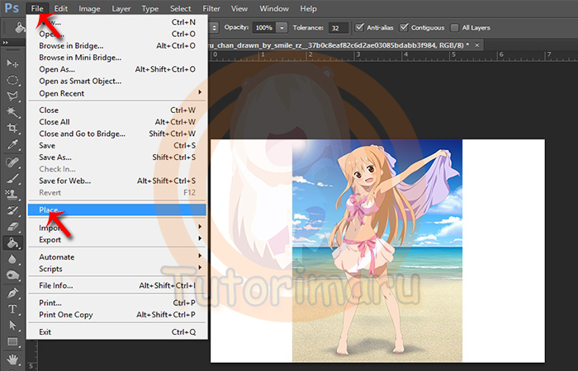Viewport: 578px width, 371px height.
Task: Select the Clone Stamp tool
Action: point(12,194)
